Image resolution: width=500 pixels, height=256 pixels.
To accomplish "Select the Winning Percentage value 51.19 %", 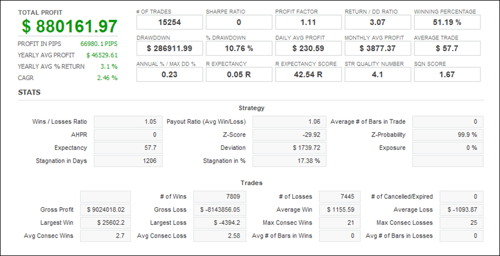I will tap(447, 22).
